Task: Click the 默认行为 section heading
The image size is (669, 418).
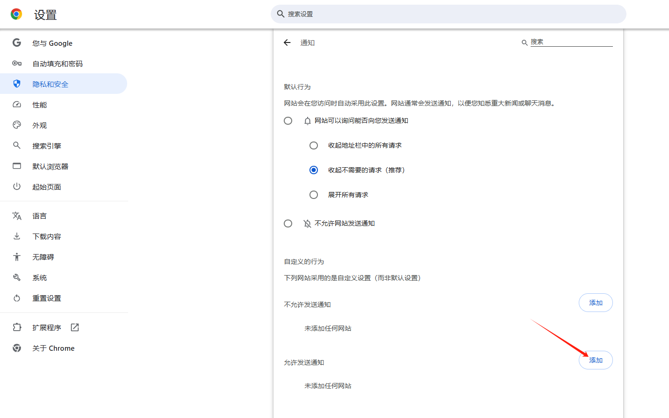Action: pyautogui.click(x=297, y=87)
